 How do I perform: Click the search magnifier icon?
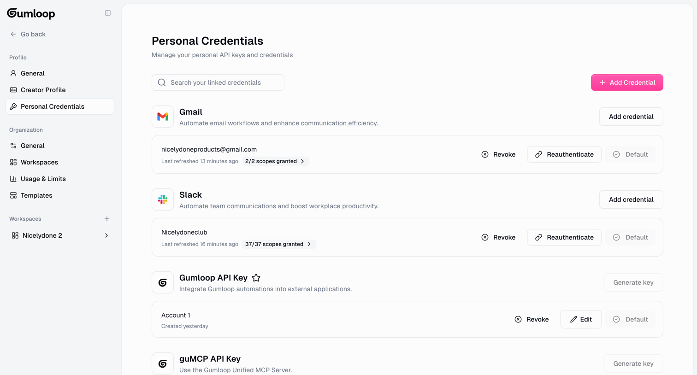point(162,82)
